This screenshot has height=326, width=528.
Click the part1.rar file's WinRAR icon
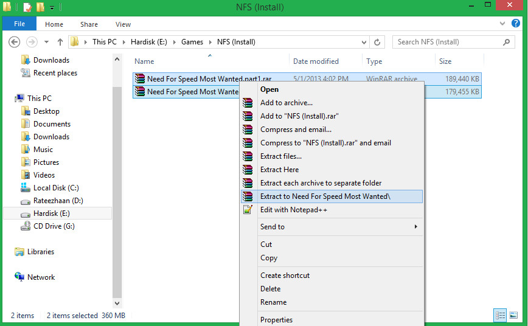coord(140,79)
